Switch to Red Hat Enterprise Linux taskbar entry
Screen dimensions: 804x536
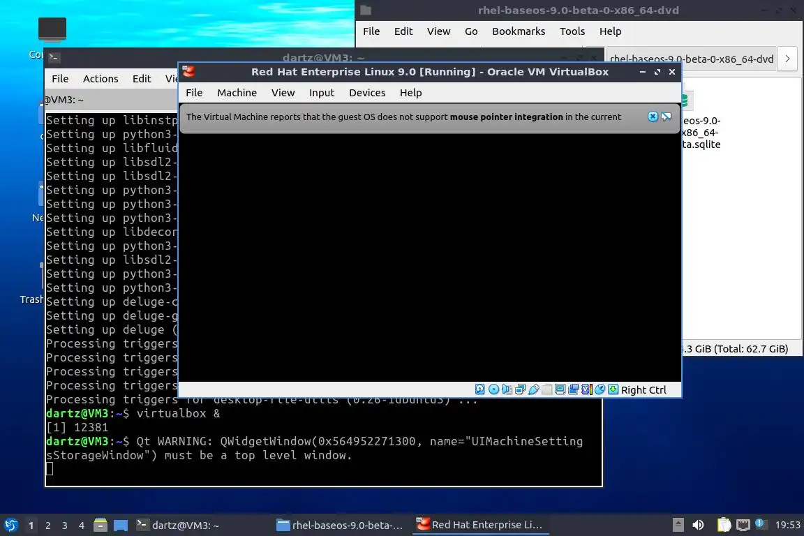pos(480,525)
